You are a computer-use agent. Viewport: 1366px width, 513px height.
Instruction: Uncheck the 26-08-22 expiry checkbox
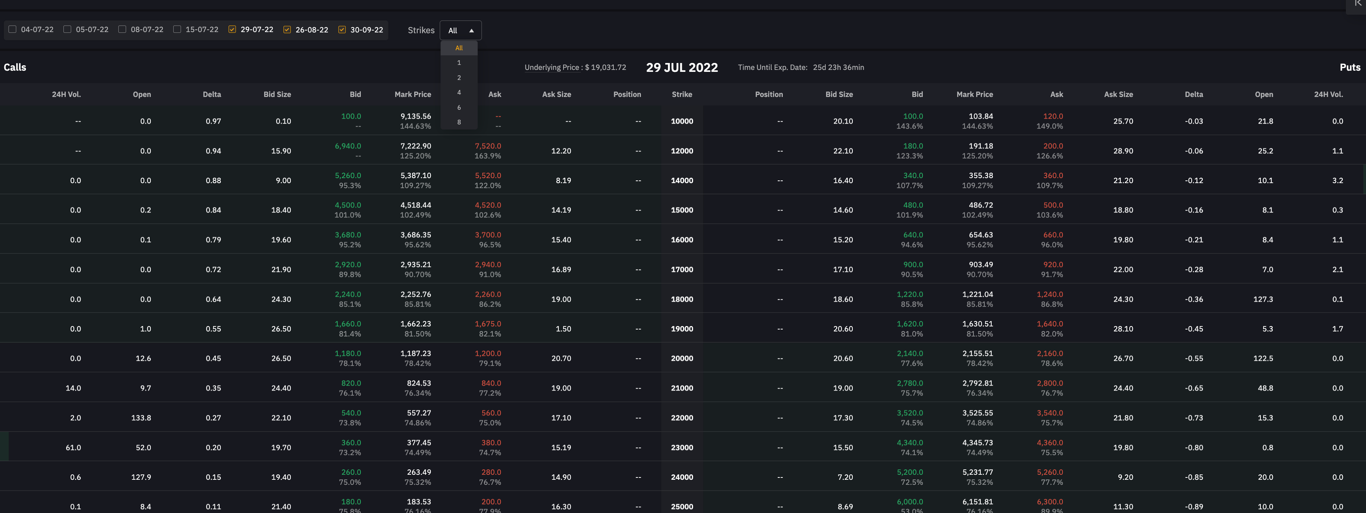pyautogui.click(x=287, y=30)
